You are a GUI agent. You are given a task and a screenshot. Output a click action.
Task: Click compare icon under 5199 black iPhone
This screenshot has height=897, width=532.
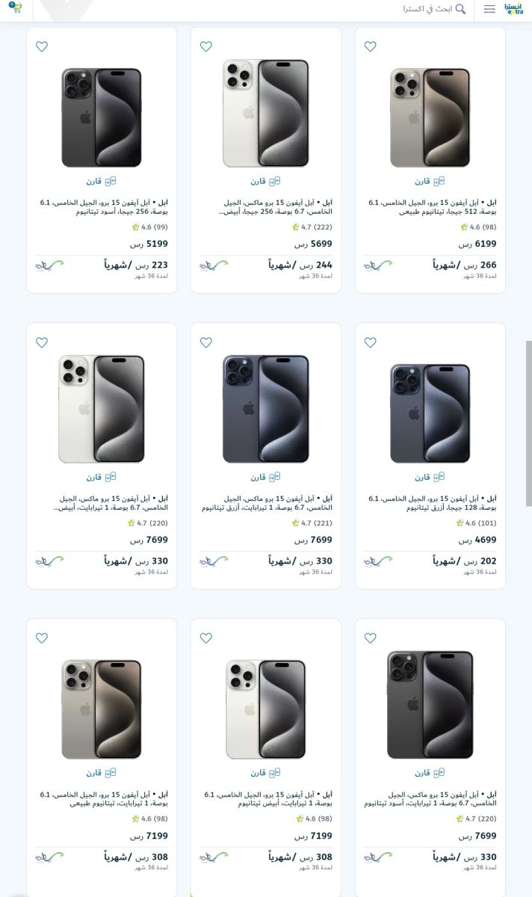(102, 181)
